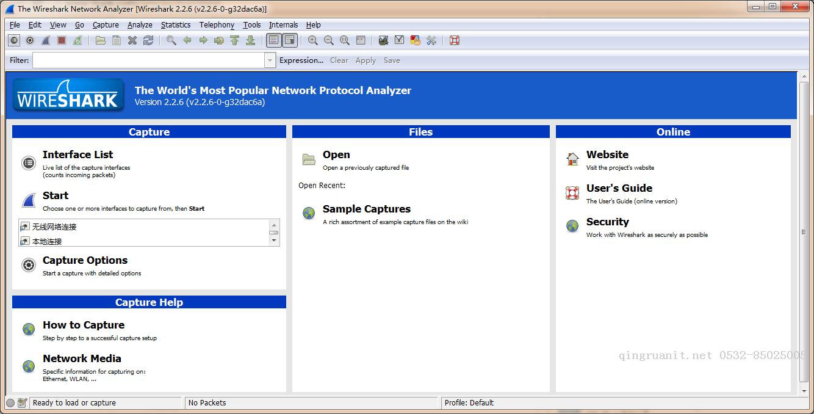Open the Capture menu

click(x=106, y=25)
